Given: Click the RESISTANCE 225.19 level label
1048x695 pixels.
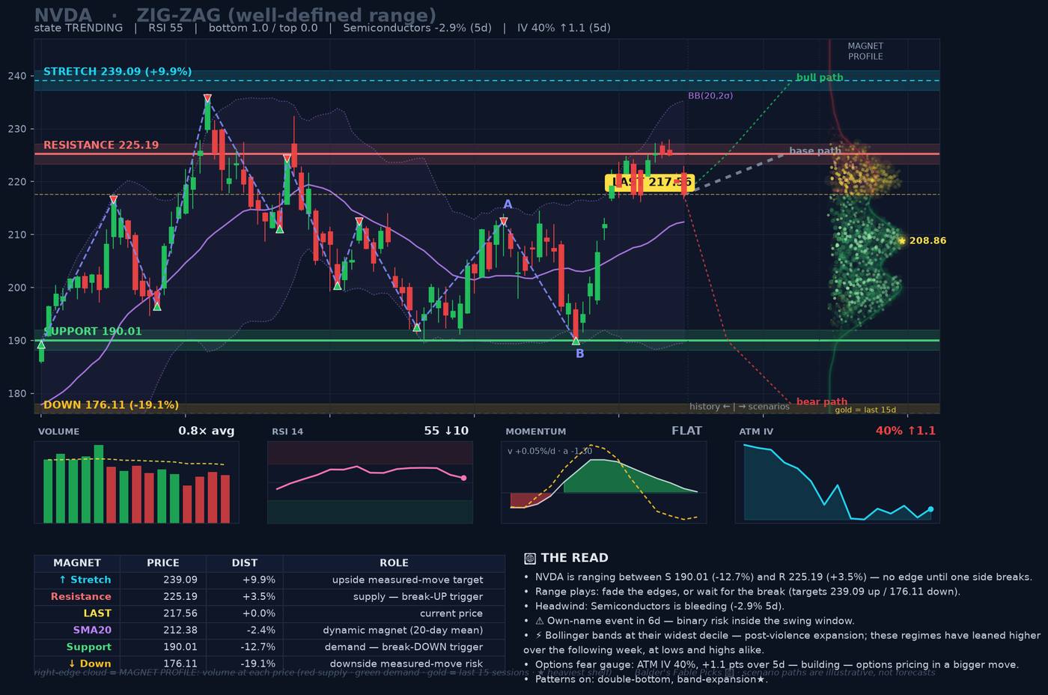Looking at the screenshot, I should point(101,145).
